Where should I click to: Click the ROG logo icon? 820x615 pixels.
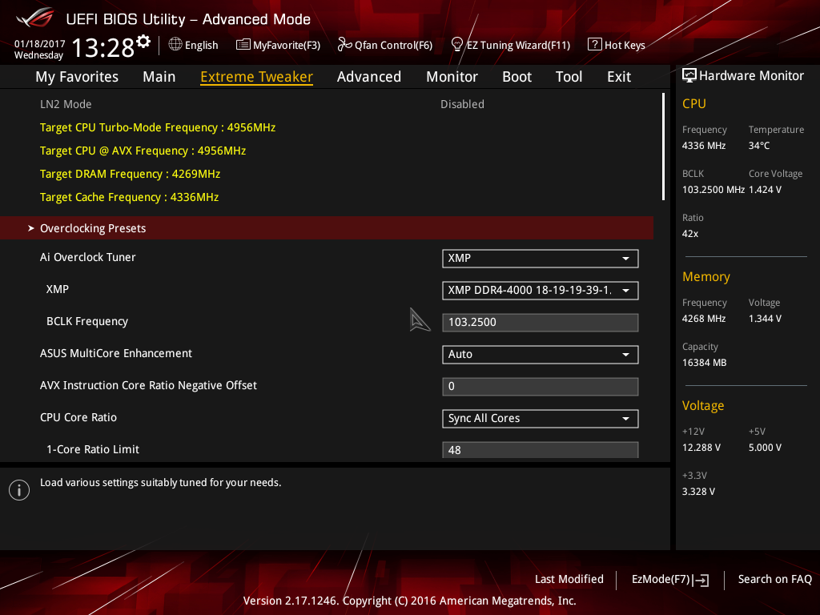[x=35, y=18]
